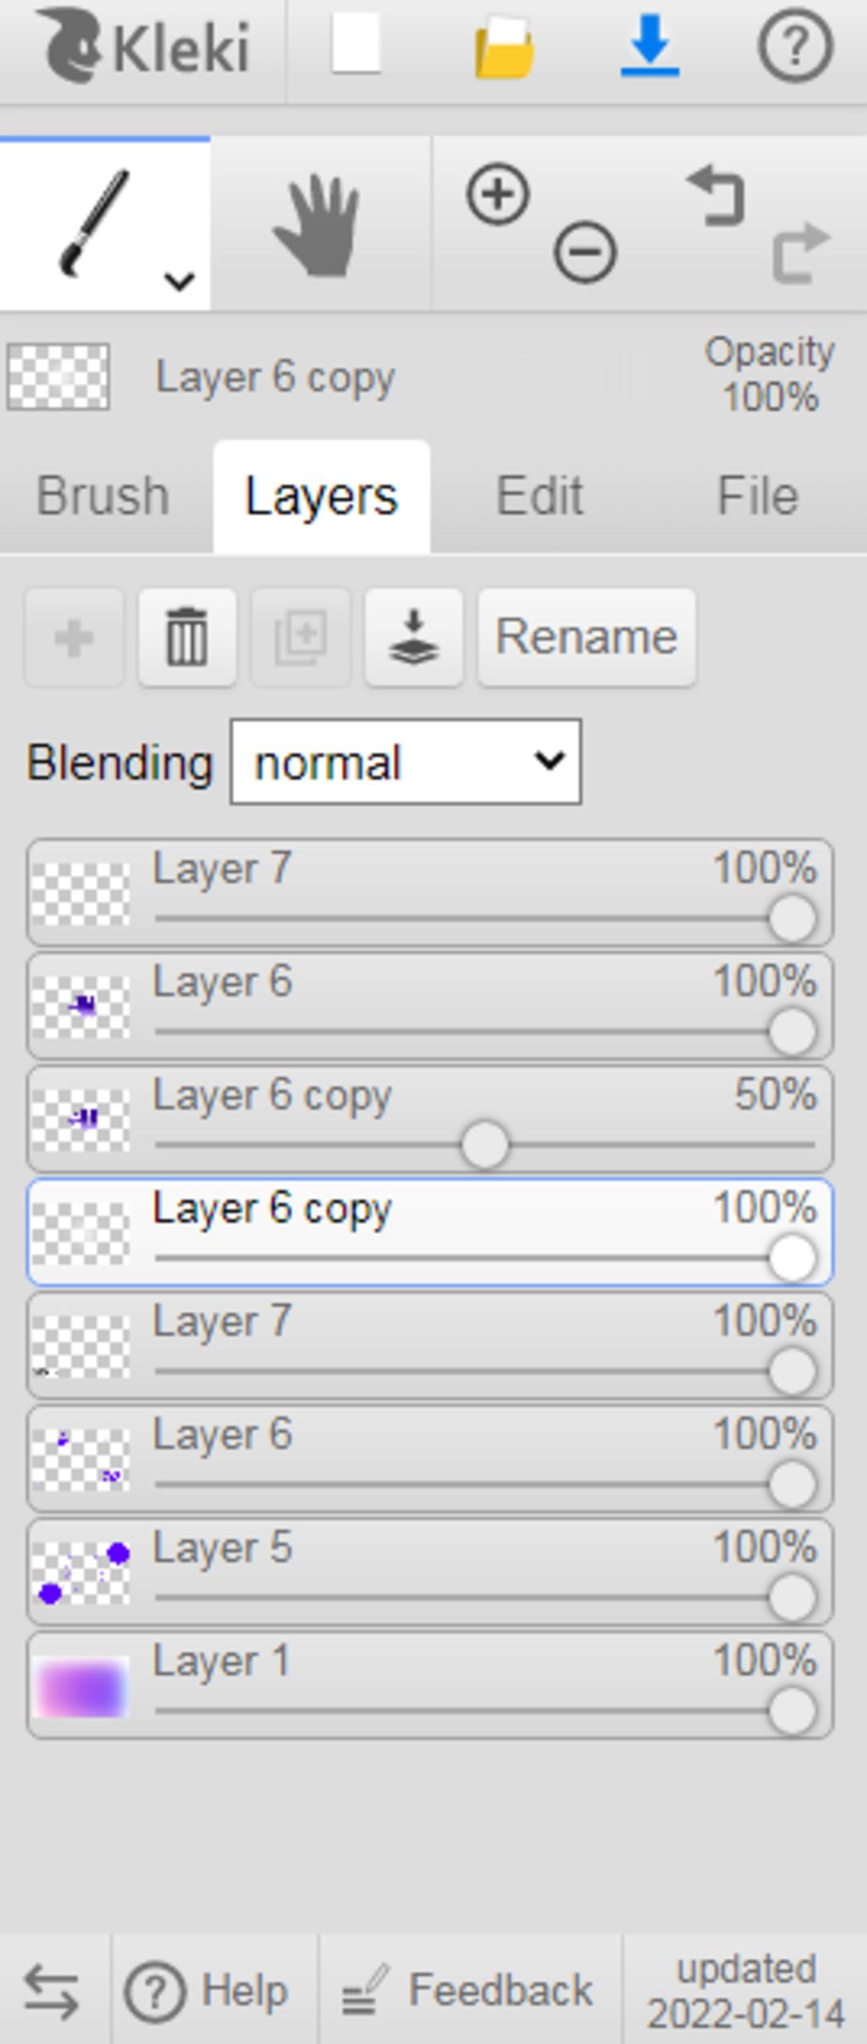Open the File tab
The height and width of the screenshot is (2044, 867).
(757, 496)
